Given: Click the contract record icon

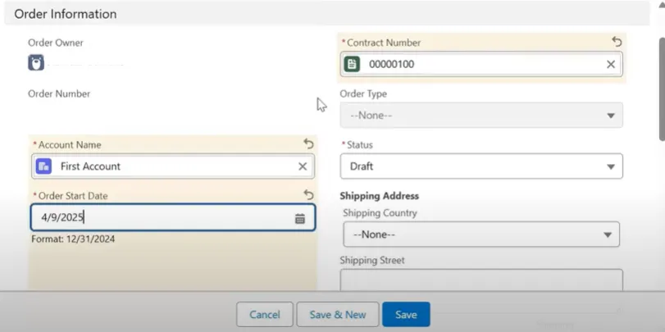Looking at the screenshot, I should pyautogui.click(x=353, y=64).
